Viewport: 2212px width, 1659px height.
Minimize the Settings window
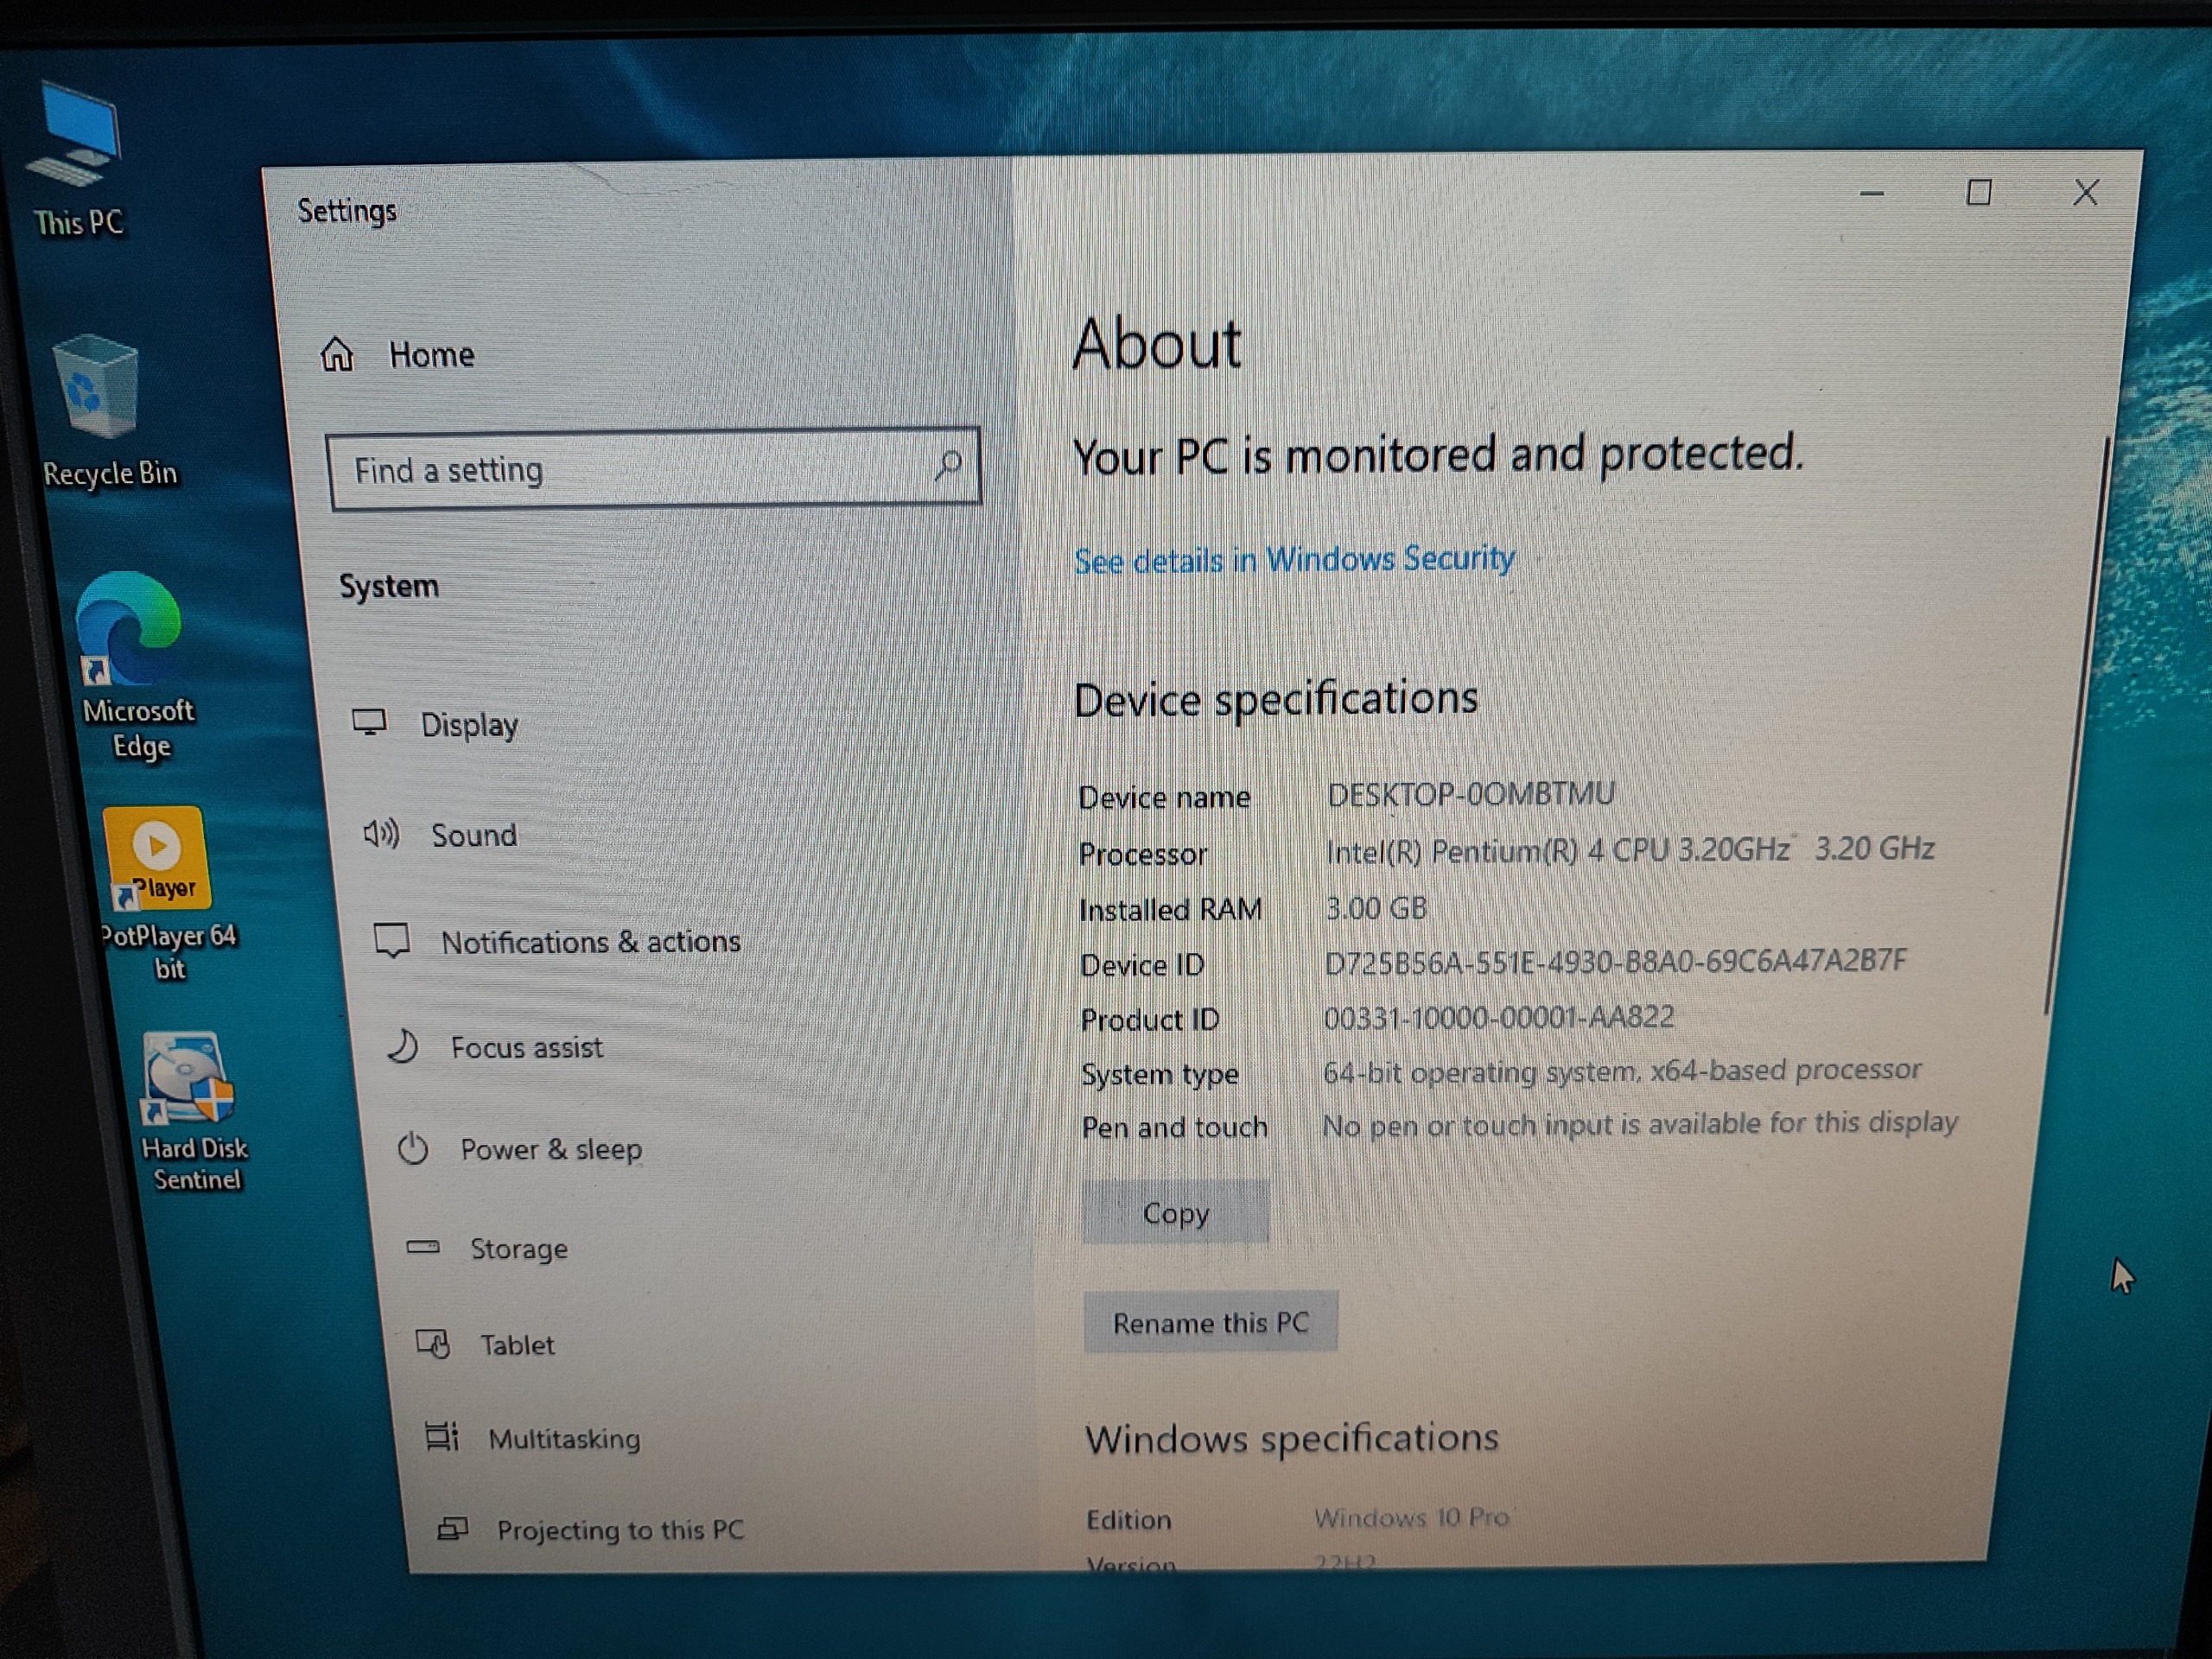(x=1872, y=193)
